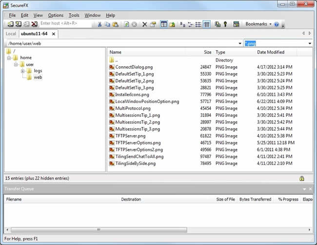Open the Transfer Queue panel dropdown arrow
This screenshot has height=245, width=317.
point(304,189)
